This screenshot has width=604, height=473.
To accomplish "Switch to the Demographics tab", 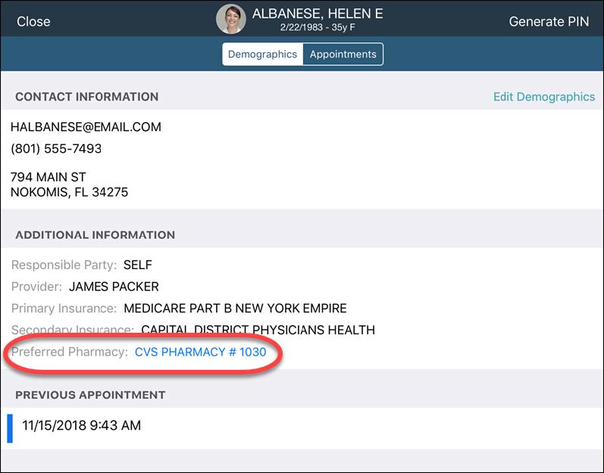I will pos(263,55).
